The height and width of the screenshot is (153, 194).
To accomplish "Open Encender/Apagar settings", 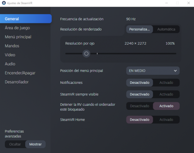I will [20, 73].
